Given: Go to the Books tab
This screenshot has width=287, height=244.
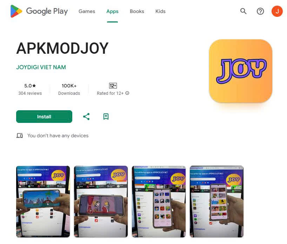Looking at the screenshot, I should [137, 11].
